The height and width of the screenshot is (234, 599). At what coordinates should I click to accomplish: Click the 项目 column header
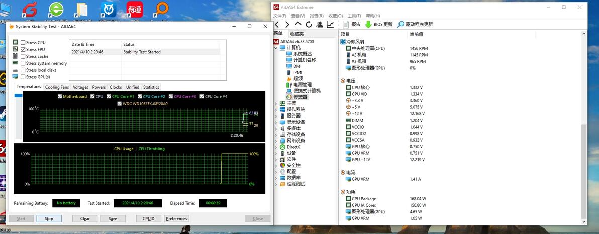point(345,34)
